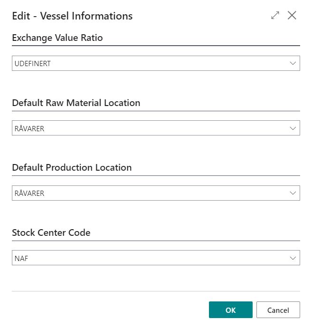312x329 pixels.
Task: Collapse the Exchange Value Ratio section header
Action: coord(57,38)
